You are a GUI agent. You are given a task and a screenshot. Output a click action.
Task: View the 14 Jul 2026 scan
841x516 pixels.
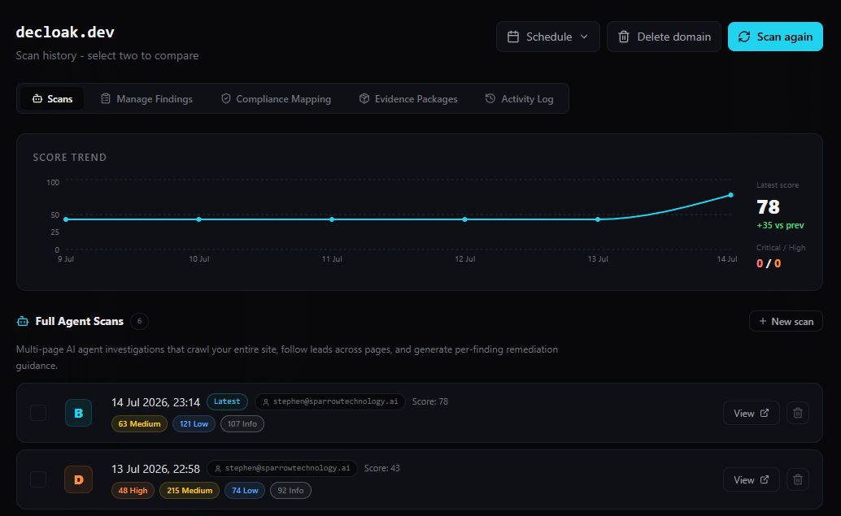click(751, 413)
